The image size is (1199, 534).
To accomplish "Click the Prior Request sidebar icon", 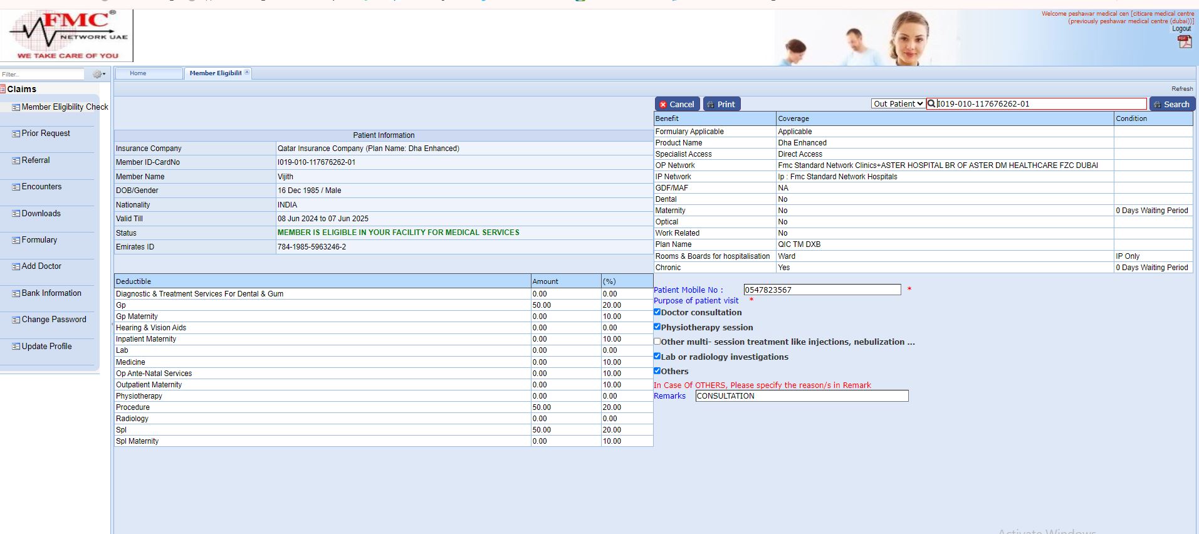I will click(x=16, y=133).
